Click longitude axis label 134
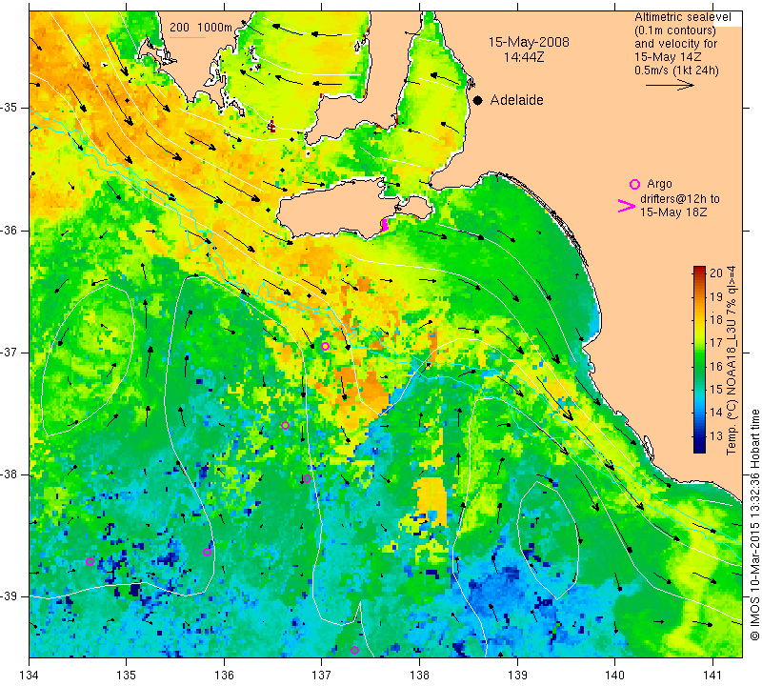 [x=30, y=676]
